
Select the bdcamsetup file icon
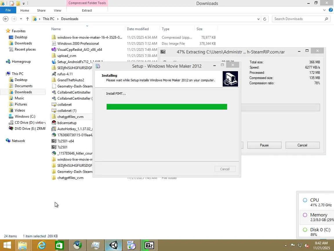point(54,123)
